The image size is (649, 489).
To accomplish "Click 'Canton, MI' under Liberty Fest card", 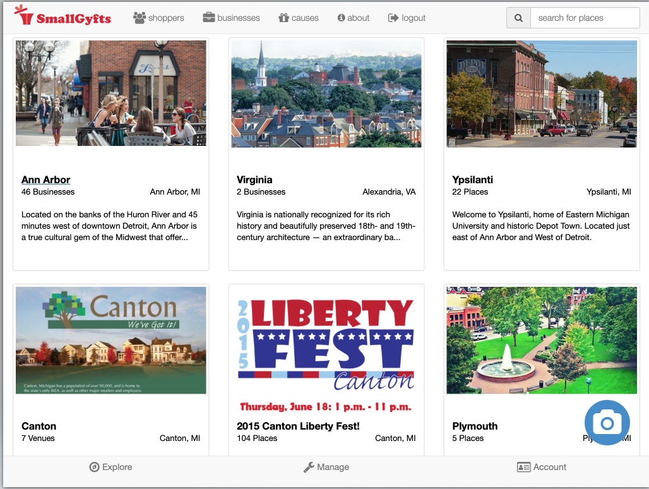I will 395,438.
